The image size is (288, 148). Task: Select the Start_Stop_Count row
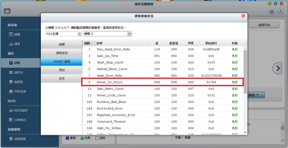[163, 63]
